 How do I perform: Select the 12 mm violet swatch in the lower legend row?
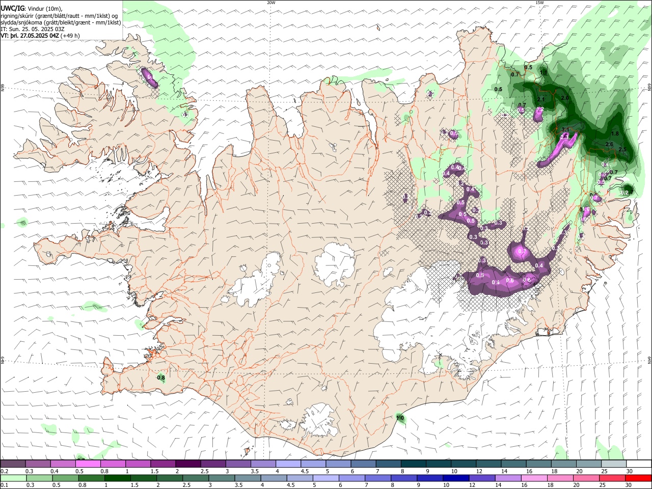482,478
